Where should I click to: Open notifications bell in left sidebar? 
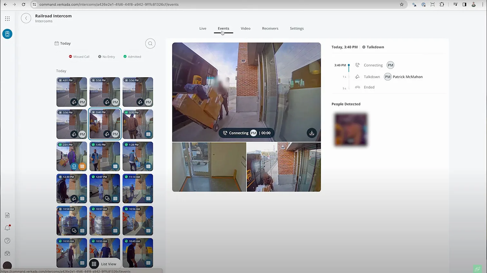point(7,228)
